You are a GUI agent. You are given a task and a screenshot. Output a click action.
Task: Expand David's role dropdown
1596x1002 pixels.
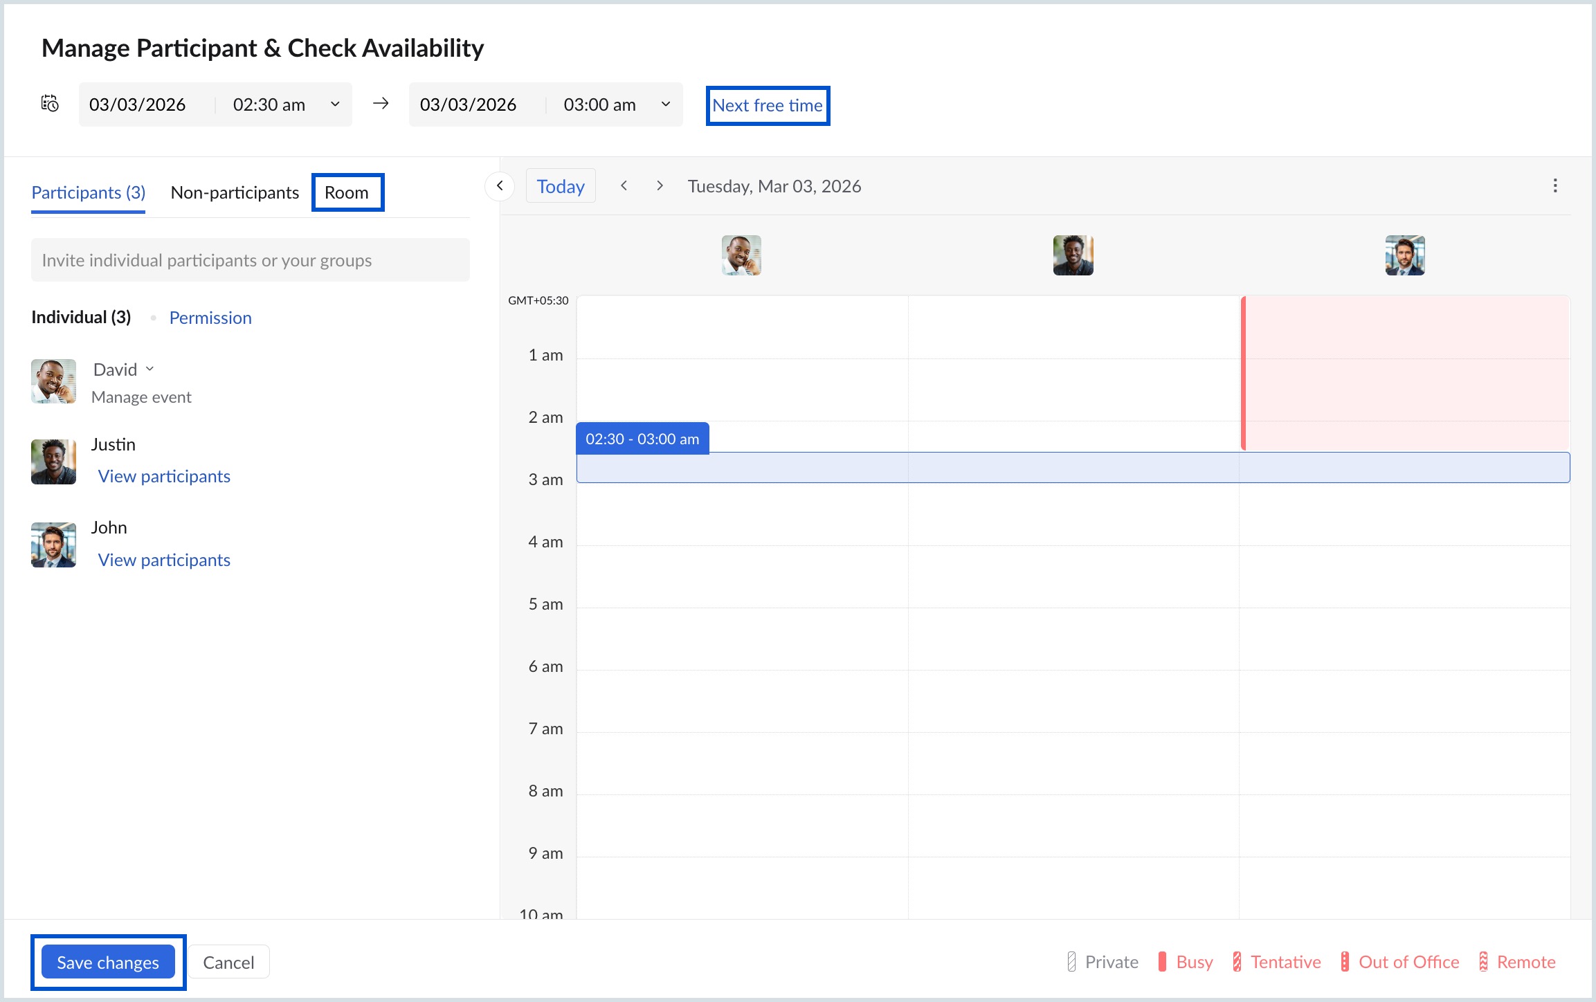point(149,369)
